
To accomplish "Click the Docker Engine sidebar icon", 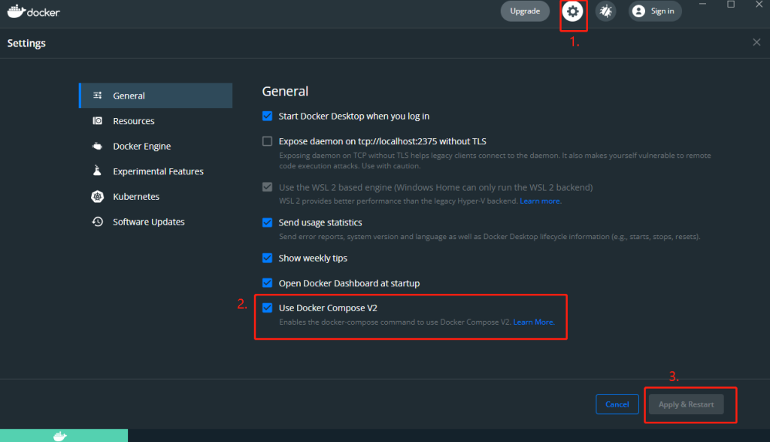I will tap(98, 147).
